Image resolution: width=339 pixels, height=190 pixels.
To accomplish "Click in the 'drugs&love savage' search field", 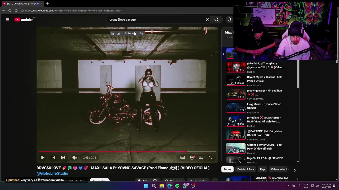I will (x=156, y=20).
